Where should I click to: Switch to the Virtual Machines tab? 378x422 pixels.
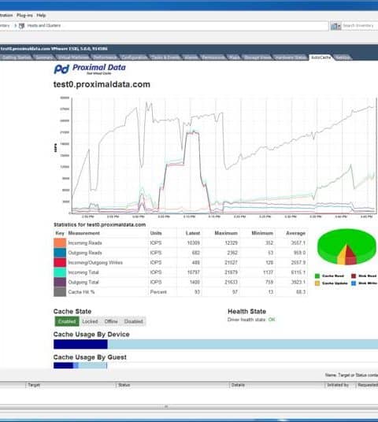pyautogui.click(x=73, y=57)
